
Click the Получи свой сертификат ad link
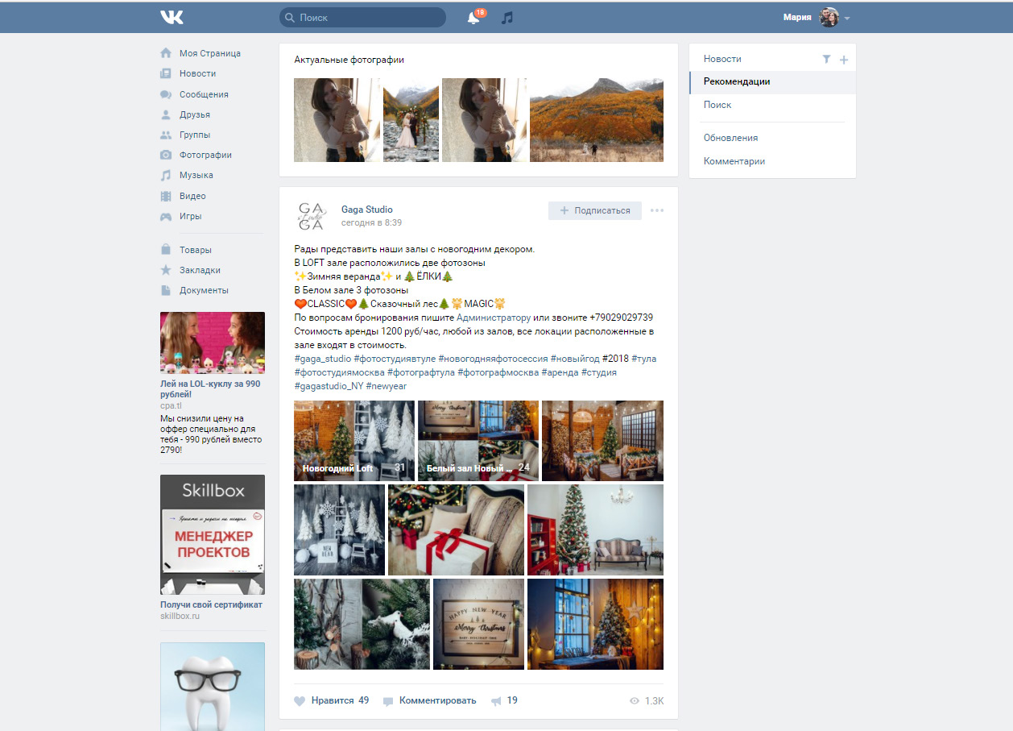click(211, 604)
